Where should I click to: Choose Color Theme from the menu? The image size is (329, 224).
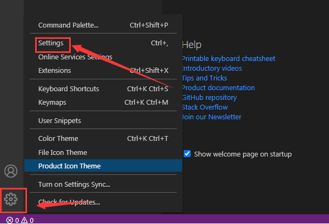[x=58, y=139]
